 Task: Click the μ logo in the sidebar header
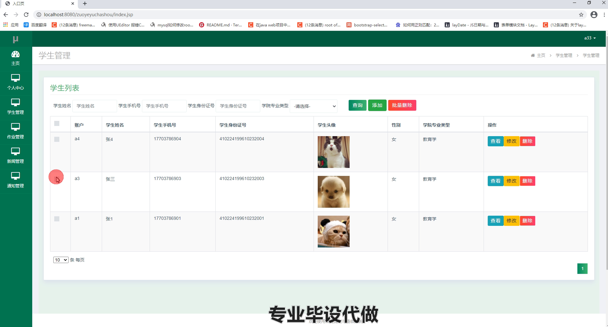(15, 39)
